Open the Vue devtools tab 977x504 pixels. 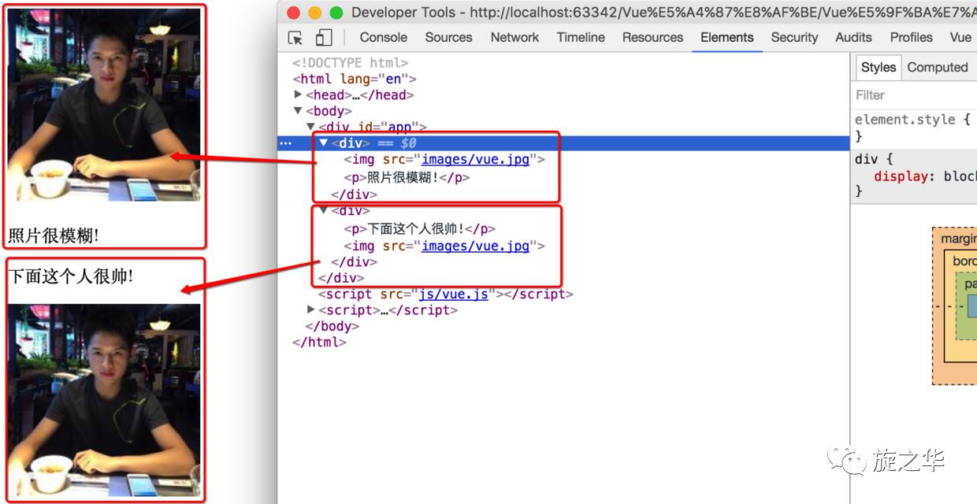(960, 37)
